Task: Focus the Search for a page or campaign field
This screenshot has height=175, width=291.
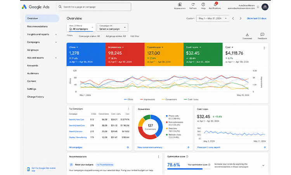Action: click(x=94, y=7)
